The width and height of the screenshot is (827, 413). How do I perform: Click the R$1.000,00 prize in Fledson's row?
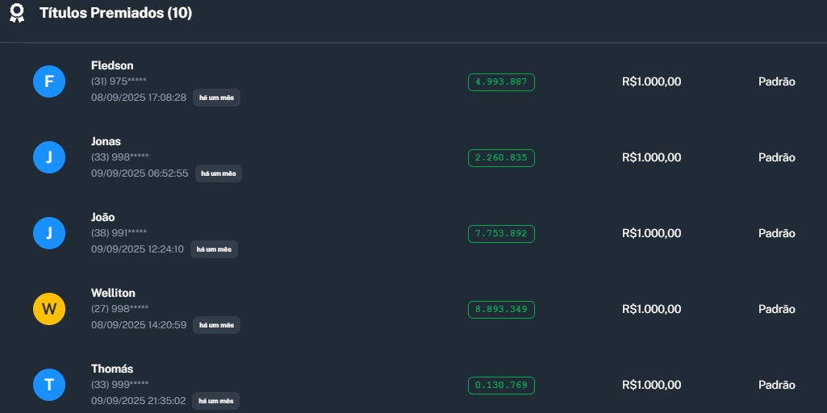click(651, 81)
